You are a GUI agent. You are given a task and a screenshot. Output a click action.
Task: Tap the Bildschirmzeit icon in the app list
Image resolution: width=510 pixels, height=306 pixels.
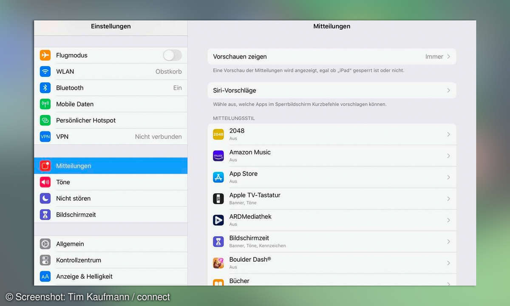pos(218,241)
